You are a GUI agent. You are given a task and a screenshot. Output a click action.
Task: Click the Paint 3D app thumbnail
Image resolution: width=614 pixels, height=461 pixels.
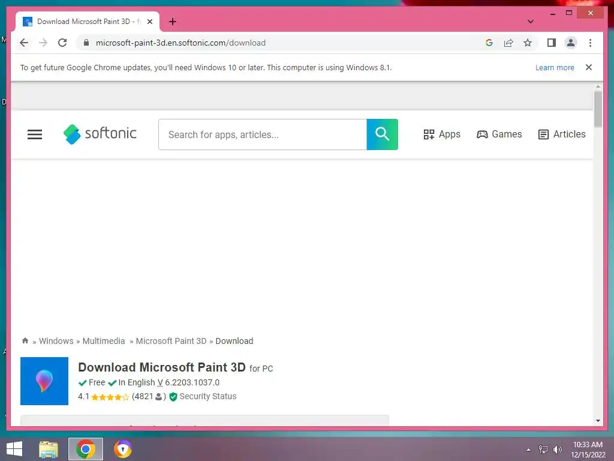(x=44, y=381)
